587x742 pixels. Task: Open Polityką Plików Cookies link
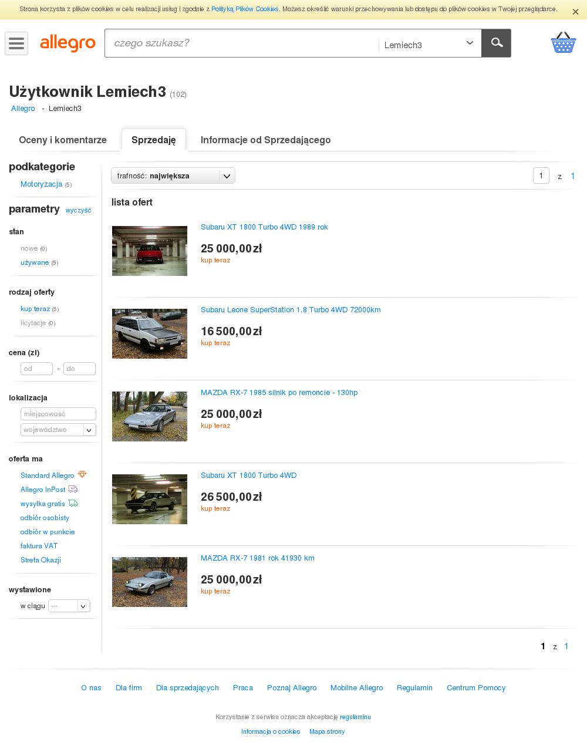245,9
